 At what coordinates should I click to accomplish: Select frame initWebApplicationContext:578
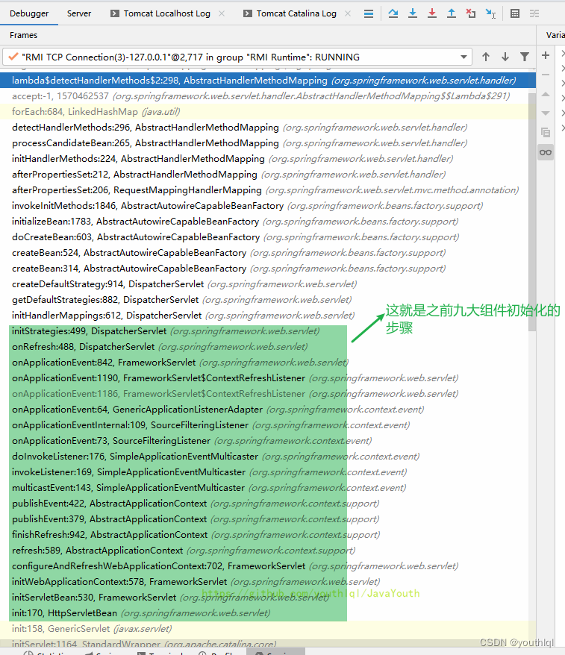264,581
